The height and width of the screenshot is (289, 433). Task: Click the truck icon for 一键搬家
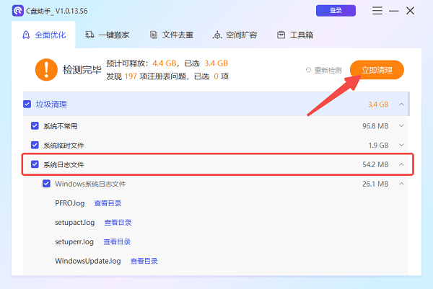(89, 35)
